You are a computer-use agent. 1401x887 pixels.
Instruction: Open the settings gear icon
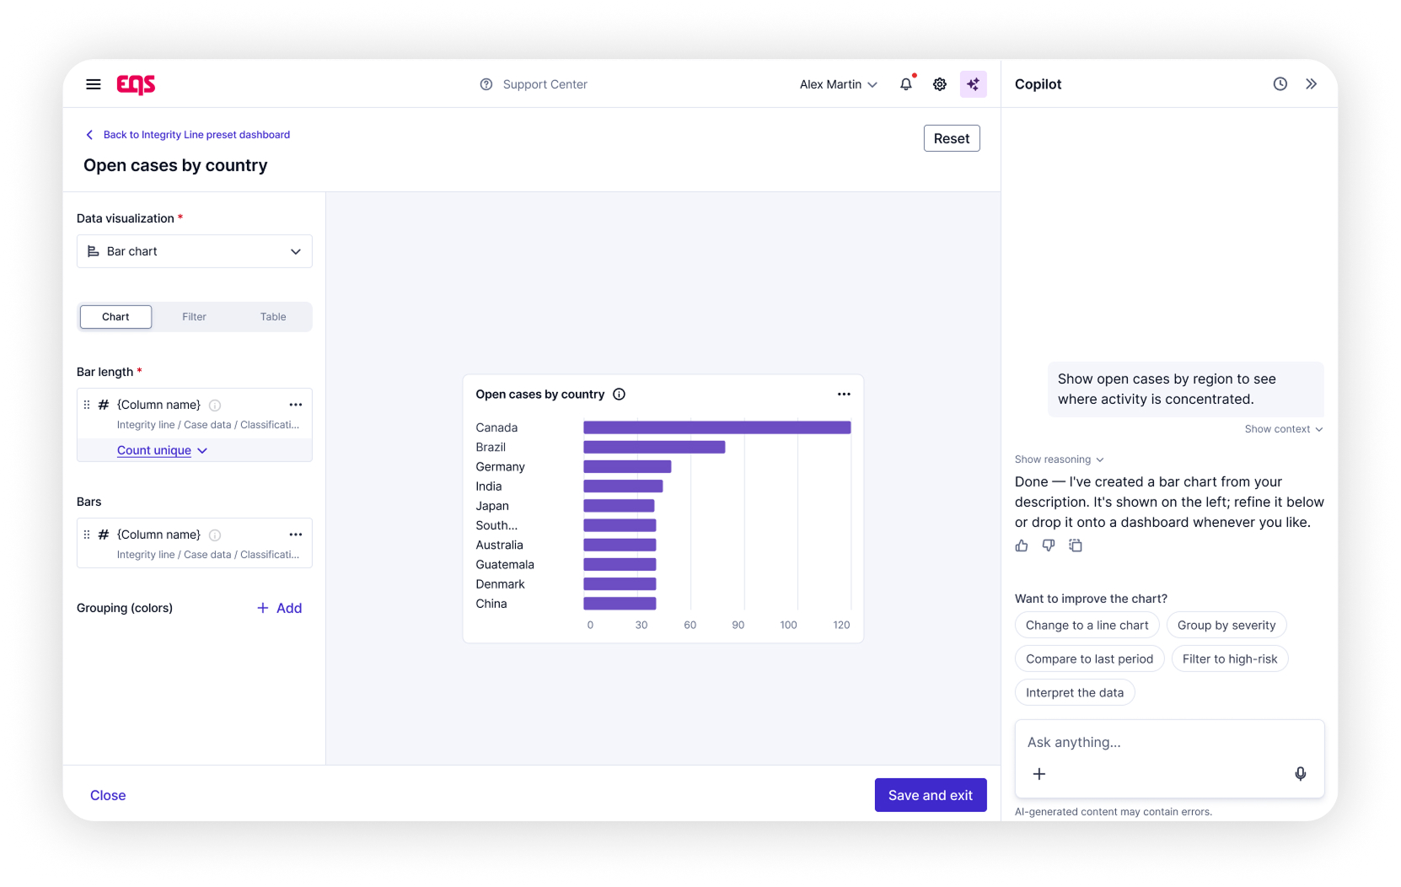(x=940, y=84)
